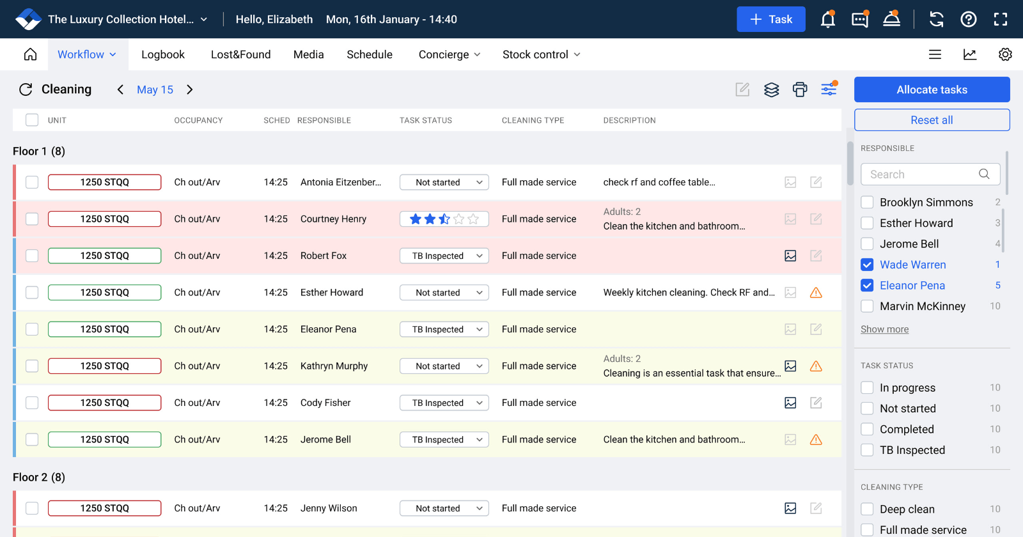Screen dimensions: 1023x537
Task: Click the sync refresh icon in header
Action: 937,19
